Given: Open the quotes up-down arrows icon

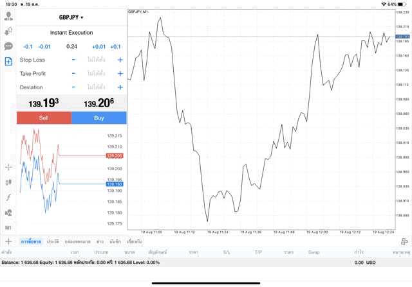Looking at the screenshot, I should (x=8, y=31).
